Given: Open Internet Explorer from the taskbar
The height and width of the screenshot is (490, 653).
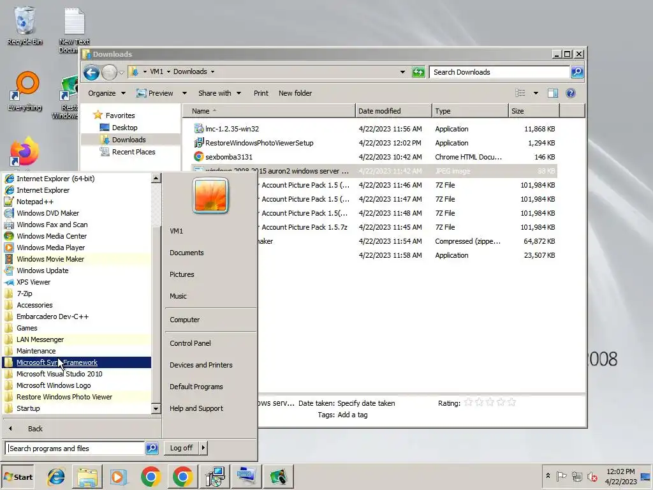Looking at the screenshot, I should (56, 477).
